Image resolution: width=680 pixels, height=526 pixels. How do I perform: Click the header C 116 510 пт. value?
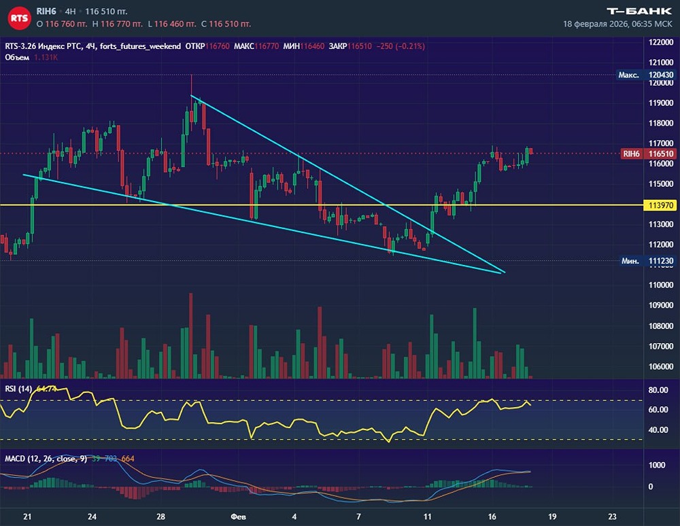click(x=226, y=24)
